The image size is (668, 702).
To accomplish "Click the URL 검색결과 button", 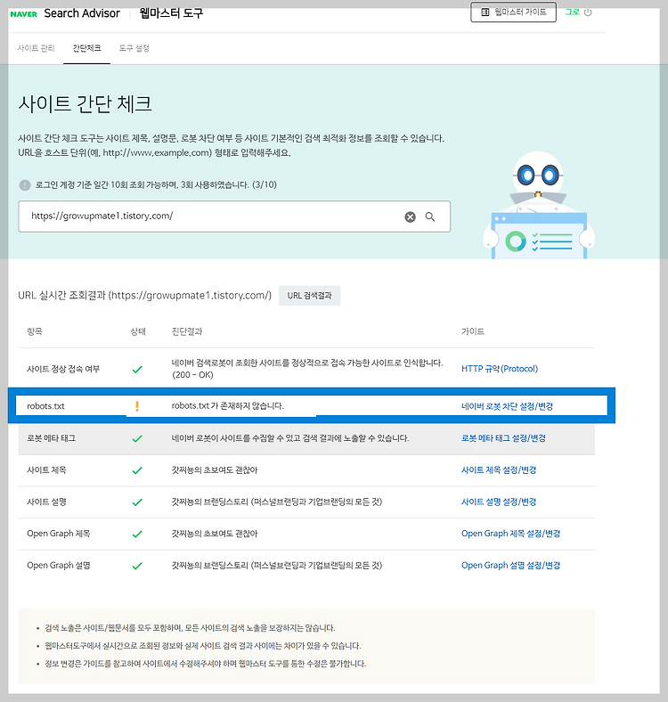I will (x=309, y=296).
